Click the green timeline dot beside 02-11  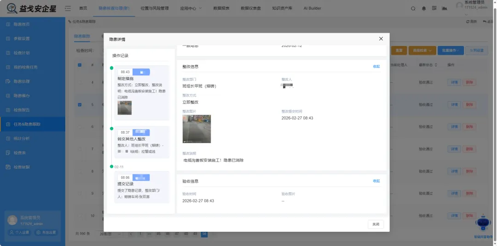[x=111, y=166]
